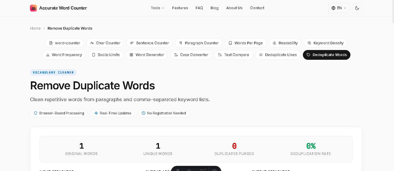Image resolution: width=394 pixels, height=171 pixels.
Task: Select Words Per Page tool
Action: pyautogui.click(x=245, y=43)
